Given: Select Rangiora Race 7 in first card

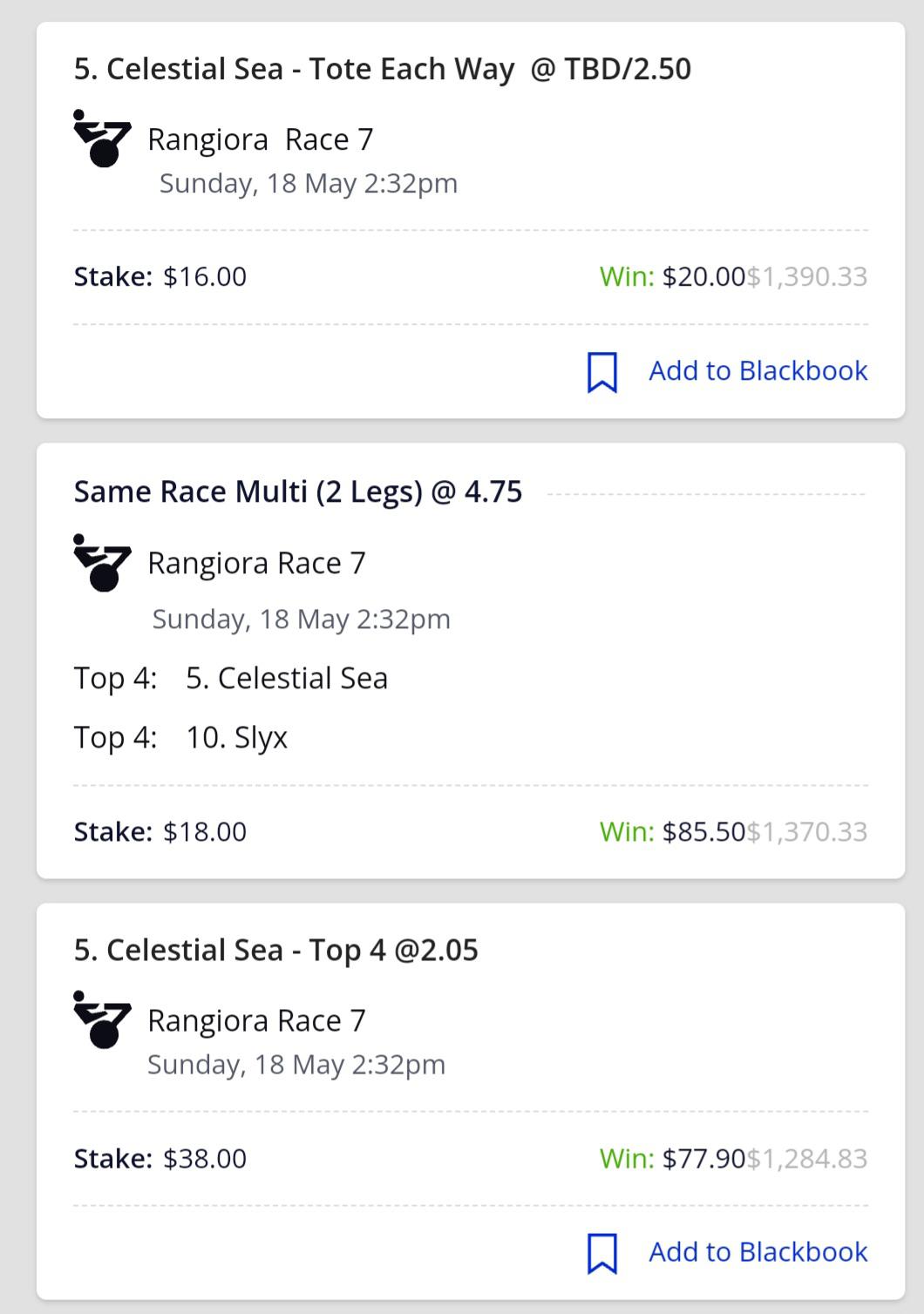Looking at the screenshot, I should tap(261, 139).
